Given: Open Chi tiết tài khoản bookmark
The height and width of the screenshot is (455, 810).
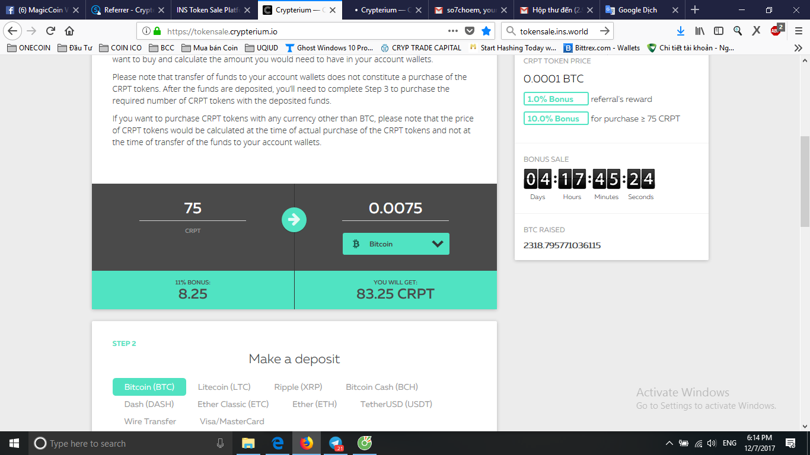Looking at the screenshot, I should 691,48.
